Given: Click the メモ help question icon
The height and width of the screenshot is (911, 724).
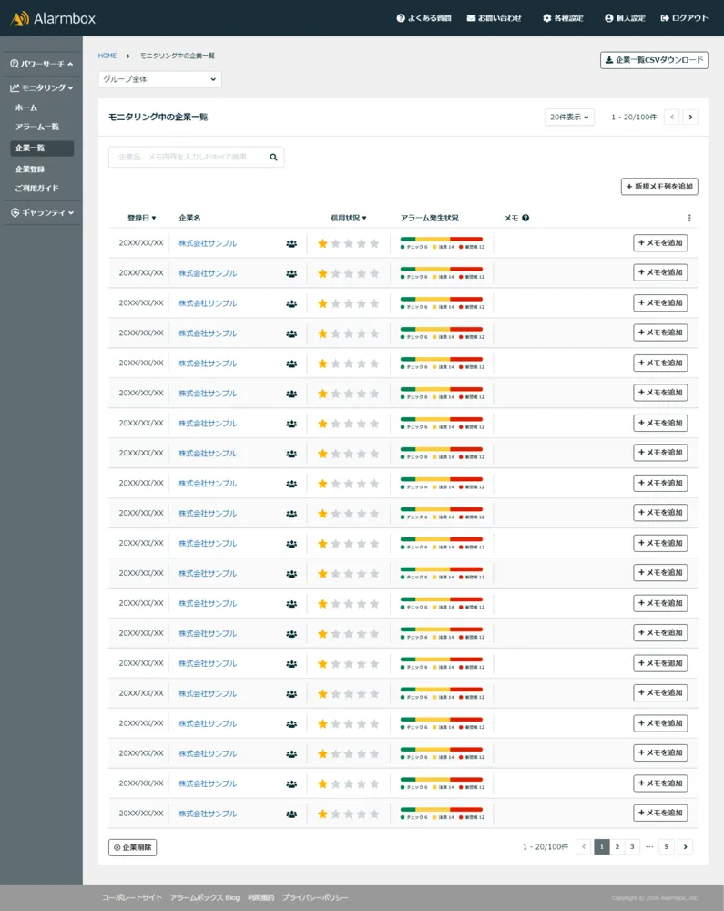Looking at the screenshot, I should (x=525, y=218).
